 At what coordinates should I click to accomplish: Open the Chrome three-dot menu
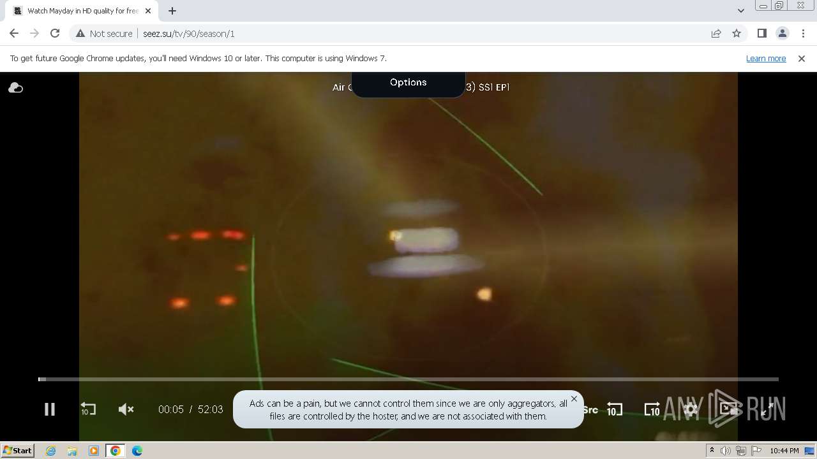[803, 34]
